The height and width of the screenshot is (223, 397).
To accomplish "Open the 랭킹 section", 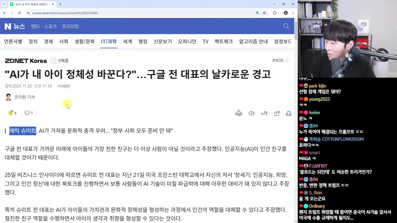I will [143, 42].
